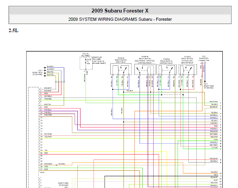Viewport: 238px width, 188px height.
Task: Click connector pin 7 BLK/YEL label
Action: [48, 104]
